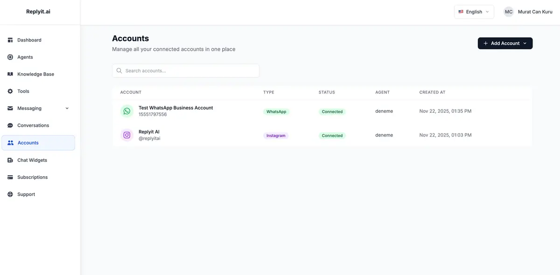Open the Messaging menu entry

point(29,108)
